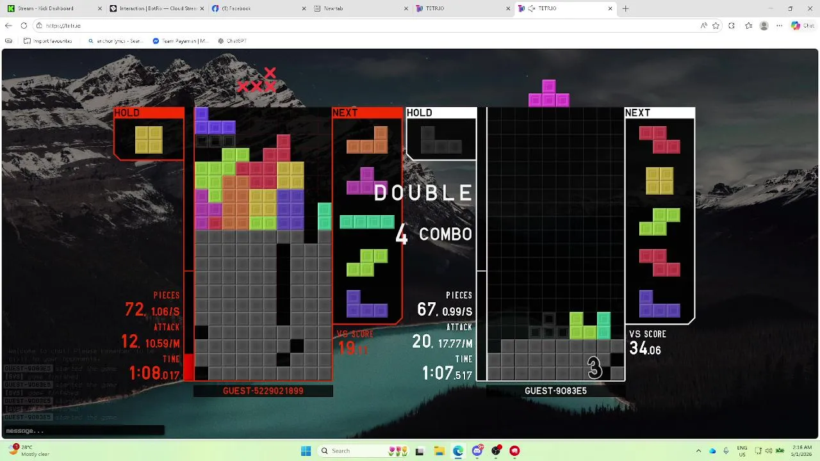The width and height of the screenshot is (820, 461).
Task: Open the Team Payaman bookmark
Action: (x=181, y=40)
